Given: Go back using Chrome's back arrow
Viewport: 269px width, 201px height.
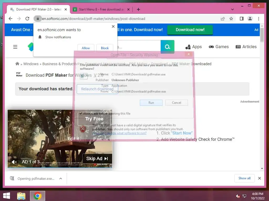Looking at the screenshot, I should pyautogui.click(x=11, y=19).
